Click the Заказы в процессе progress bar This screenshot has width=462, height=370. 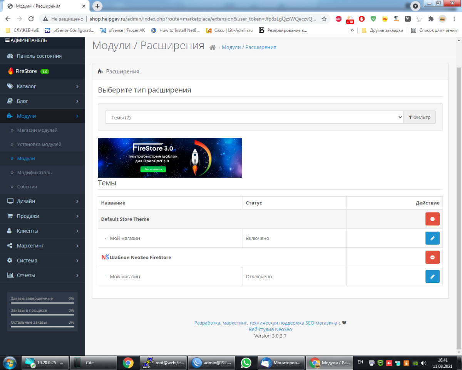tap(42, 315)
